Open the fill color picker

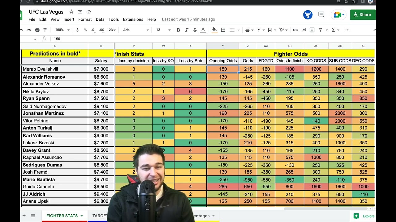click(214, 30)
